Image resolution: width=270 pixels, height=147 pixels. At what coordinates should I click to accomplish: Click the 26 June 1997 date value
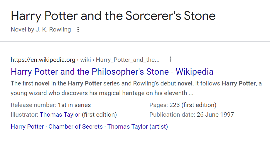tap(215, 115)
